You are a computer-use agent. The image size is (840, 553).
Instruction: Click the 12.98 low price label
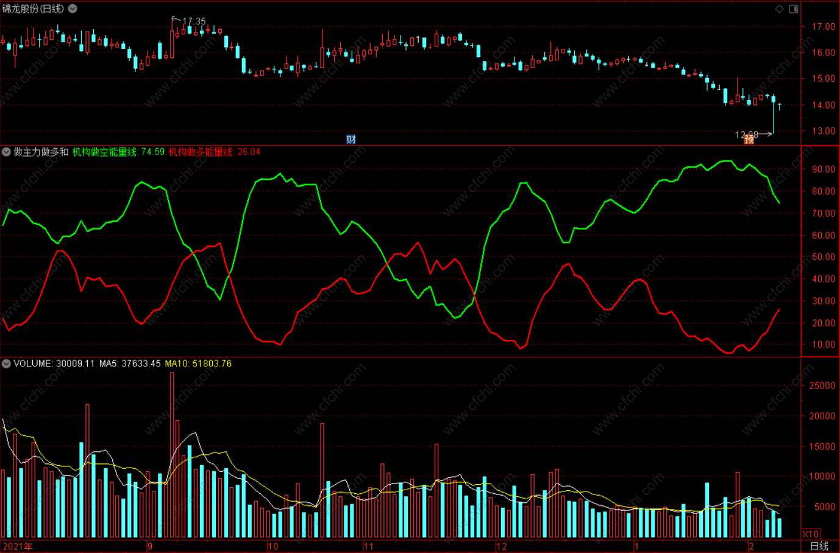[746, 135]
